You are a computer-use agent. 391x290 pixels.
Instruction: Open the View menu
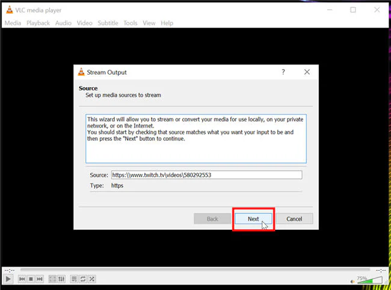pos(149,23)
